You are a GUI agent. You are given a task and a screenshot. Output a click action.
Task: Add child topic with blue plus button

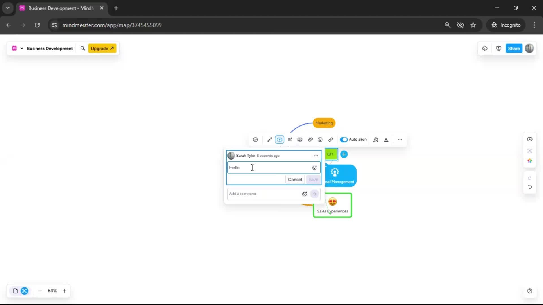point(344,154)
